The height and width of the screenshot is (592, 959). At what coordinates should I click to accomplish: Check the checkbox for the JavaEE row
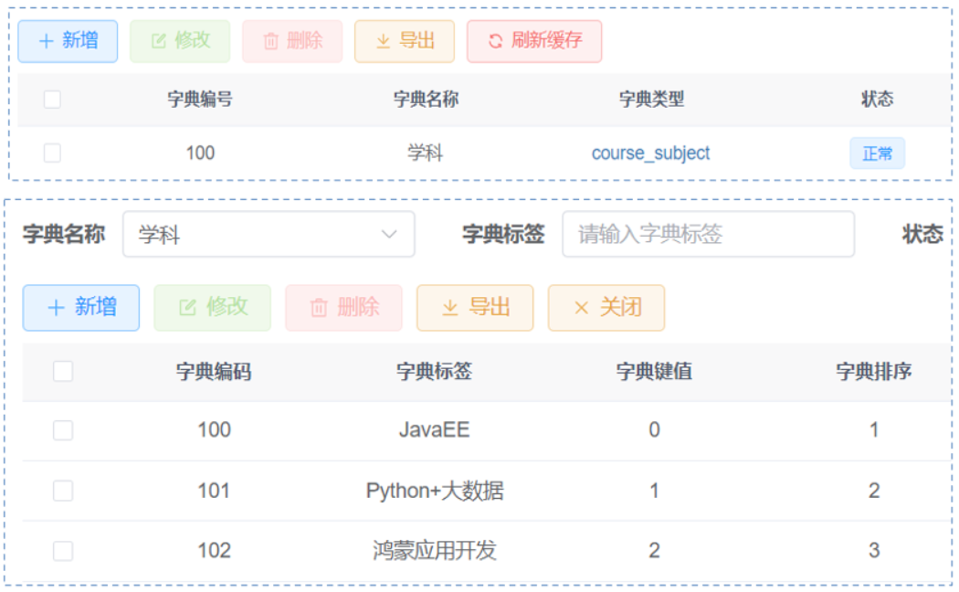click(63, 430)
